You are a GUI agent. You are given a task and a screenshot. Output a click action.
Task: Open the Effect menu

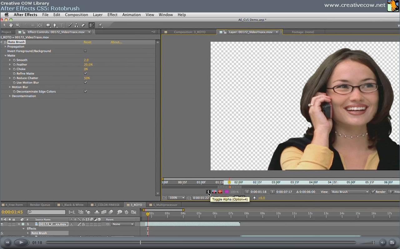[112, 15]
